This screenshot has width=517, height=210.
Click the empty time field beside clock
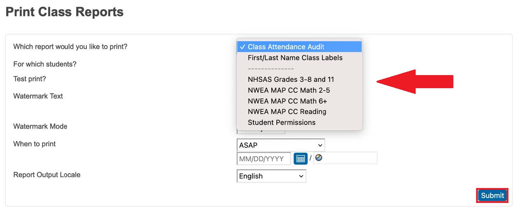[x=349, y=158]
